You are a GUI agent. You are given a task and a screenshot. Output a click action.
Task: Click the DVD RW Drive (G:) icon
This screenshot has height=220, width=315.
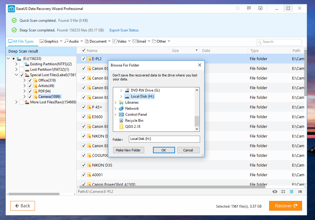pos(127,90)
